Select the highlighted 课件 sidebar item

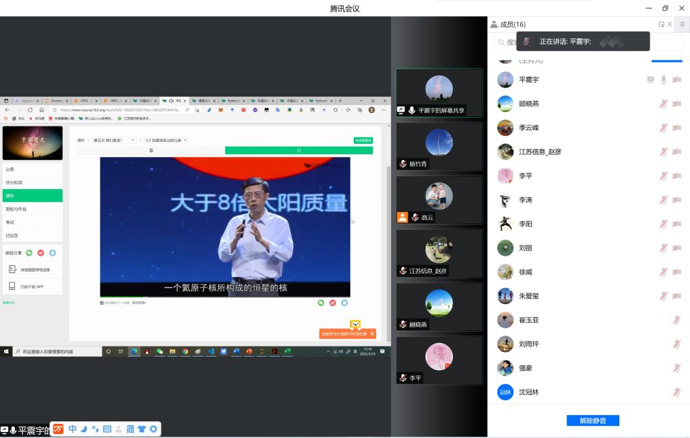32,196
